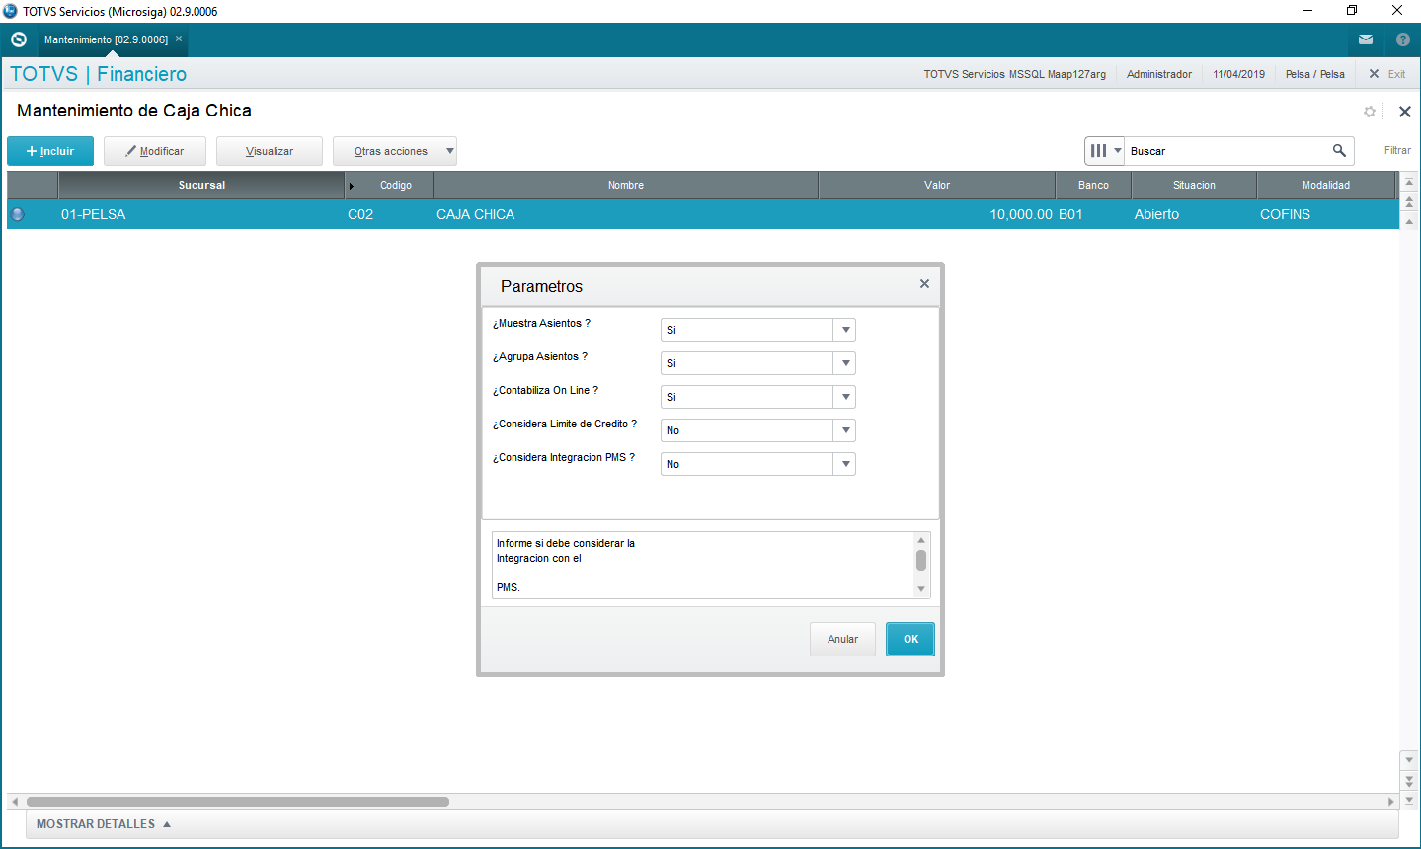This screenshot has height=849, width=1421.
Task: Open the Contabiliza On Line dropdown
Action: [x=844, y=397]
